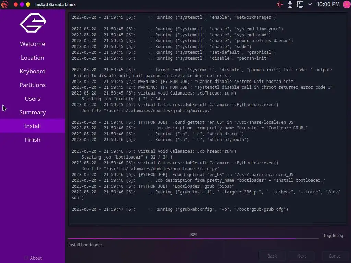Click the Garuda dragon menu icon
The image size is (351, 263).
[x=4, y=4]
